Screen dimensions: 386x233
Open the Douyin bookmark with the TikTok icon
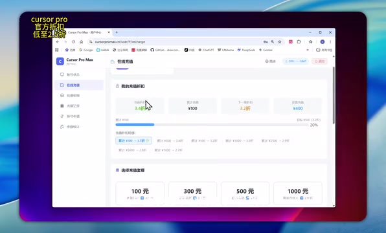tap(189, 50)
